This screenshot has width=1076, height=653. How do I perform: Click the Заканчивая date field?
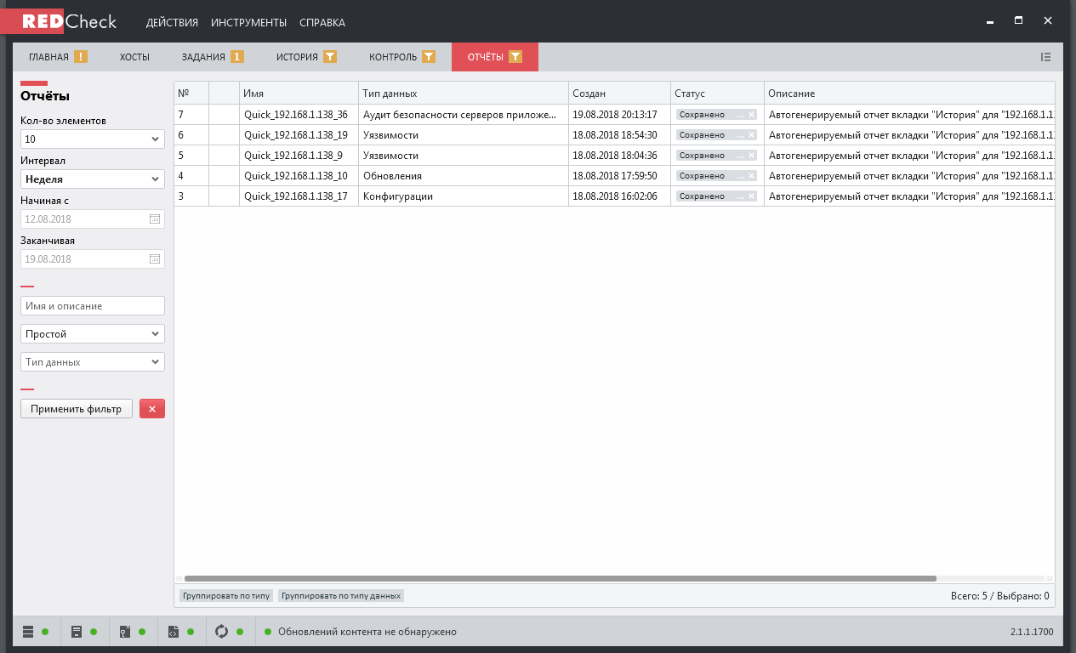click(x=93, y=258)
